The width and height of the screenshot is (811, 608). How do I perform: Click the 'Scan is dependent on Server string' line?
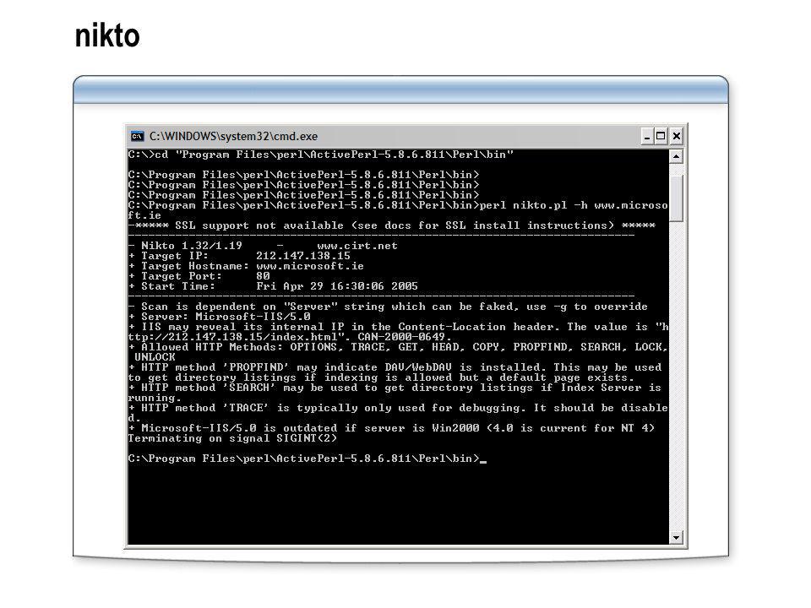pos(388,307)
